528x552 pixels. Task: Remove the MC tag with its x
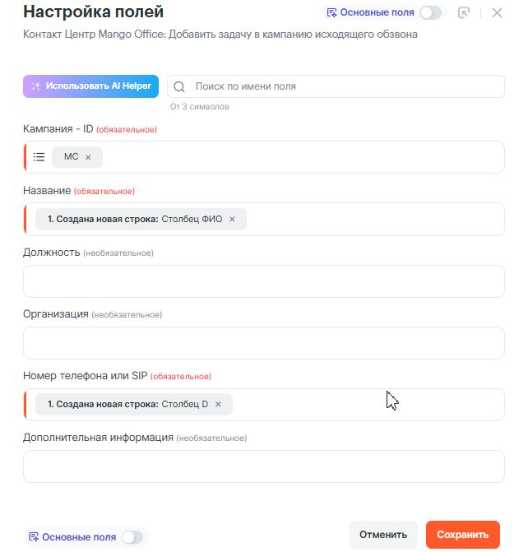coord(88,157)
